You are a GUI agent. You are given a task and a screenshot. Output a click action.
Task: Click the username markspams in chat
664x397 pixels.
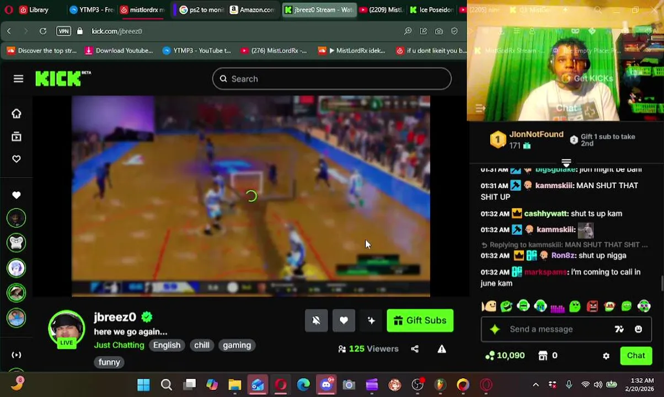coord(544,272)
